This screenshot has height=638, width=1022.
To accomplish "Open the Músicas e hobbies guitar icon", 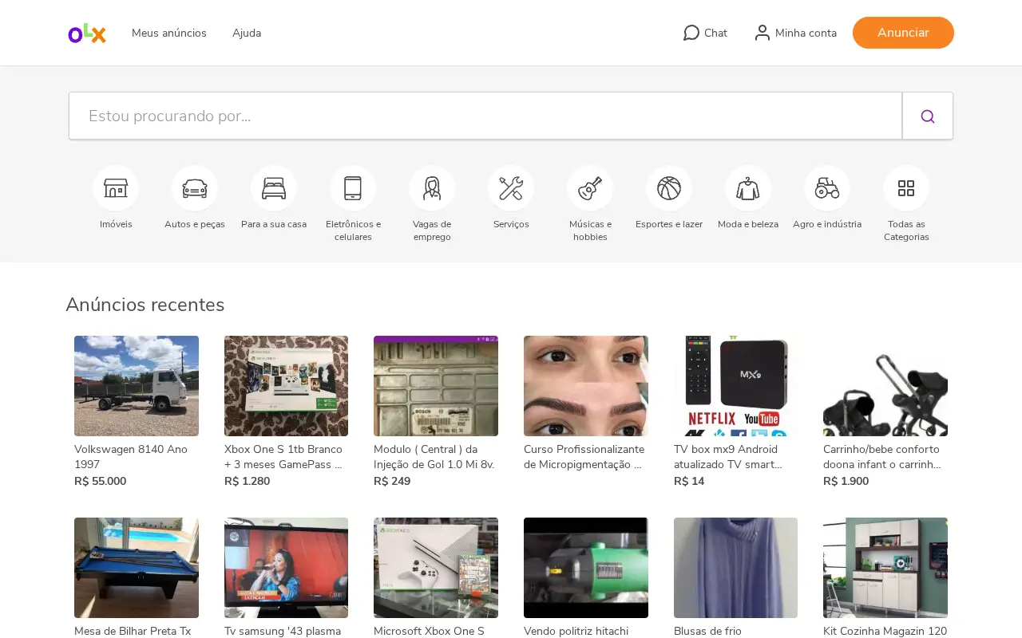I will pos(590,188).
